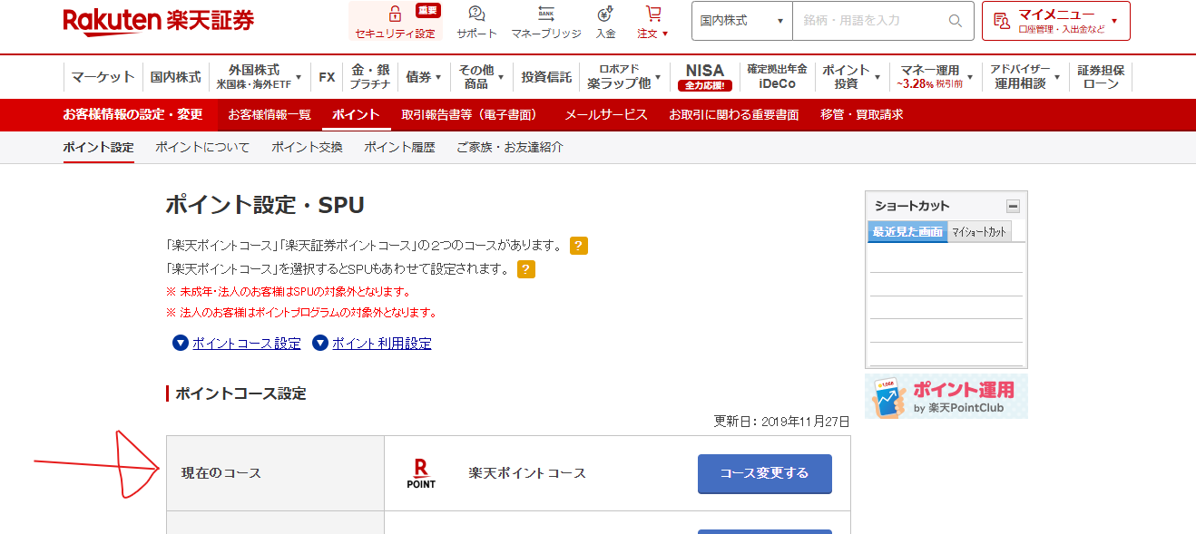The width and height of the screenshot is (1196, 534).
Task: Click the Rakuten Securities logo
Action: [x=159, y=21]
